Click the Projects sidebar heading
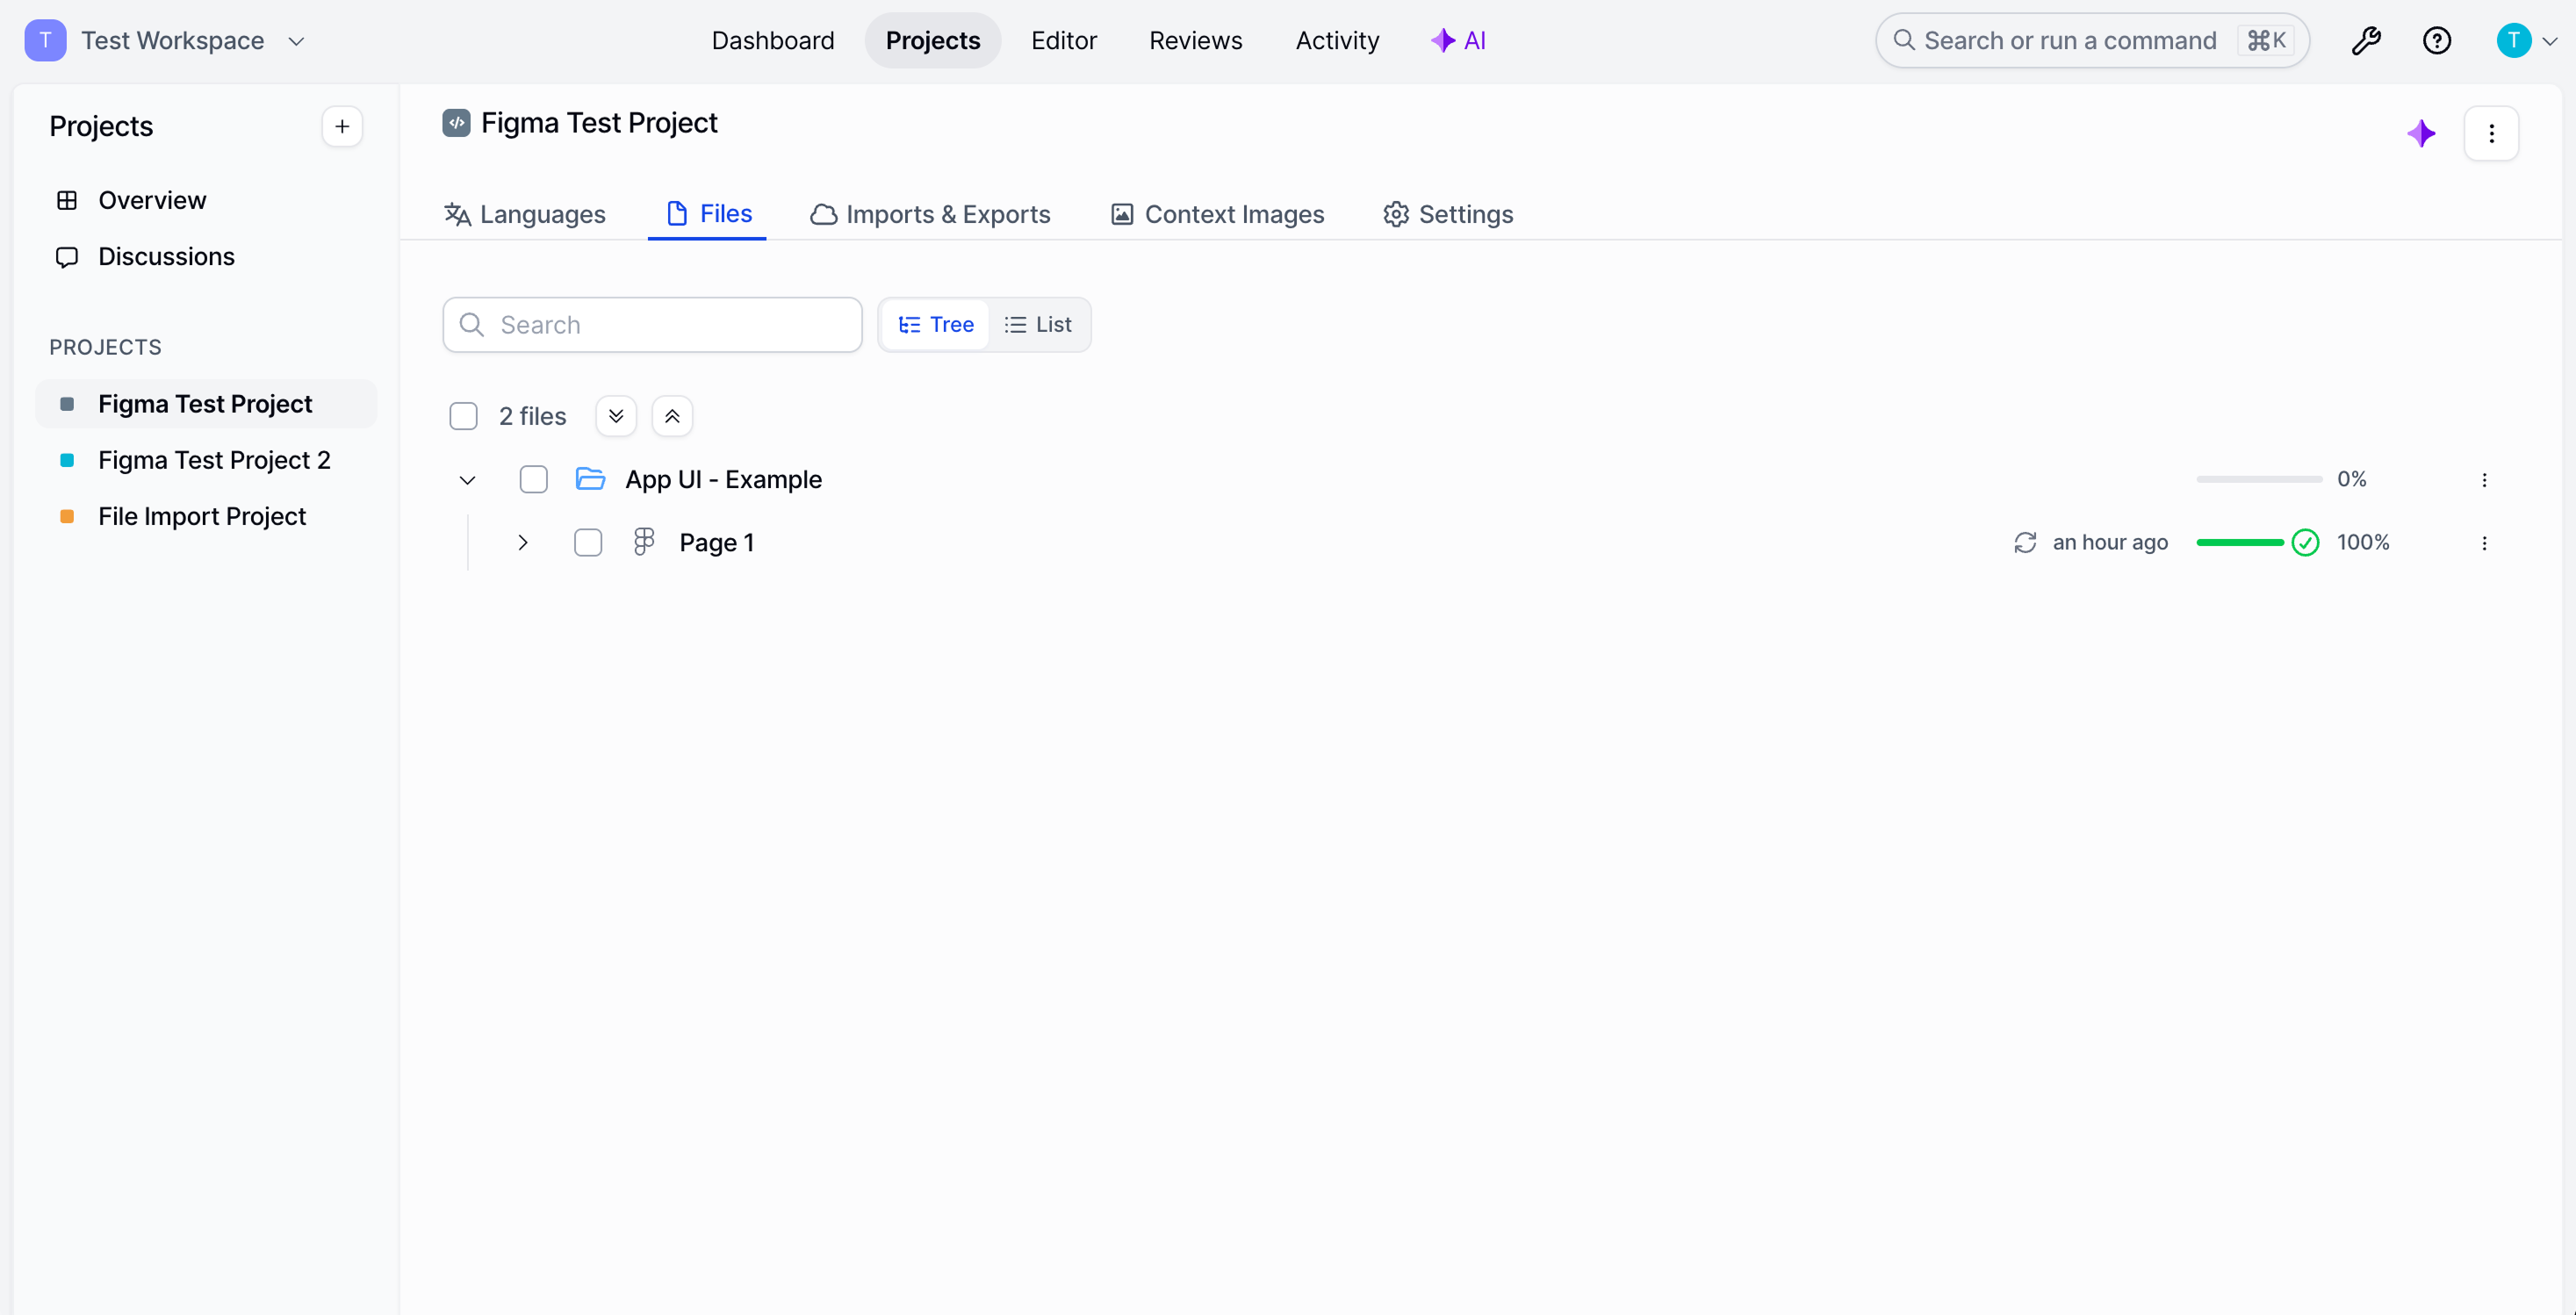Viewport: 2576px width, 1315px height. click(101, 127)
